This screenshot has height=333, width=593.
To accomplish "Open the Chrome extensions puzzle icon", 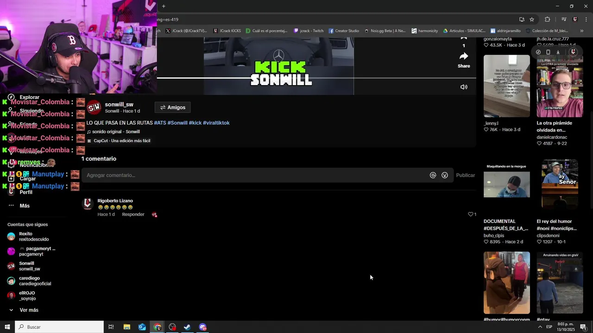I will pyautogui.click(x=548, y=19).
